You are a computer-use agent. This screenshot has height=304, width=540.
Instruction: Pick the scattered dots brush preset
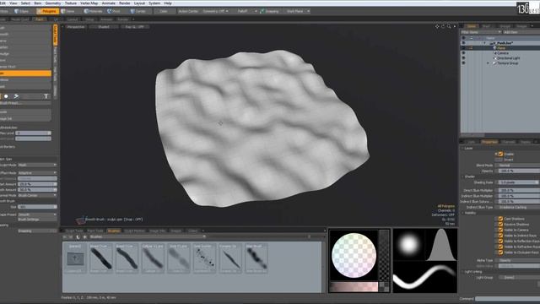click(x=204, y=258)
